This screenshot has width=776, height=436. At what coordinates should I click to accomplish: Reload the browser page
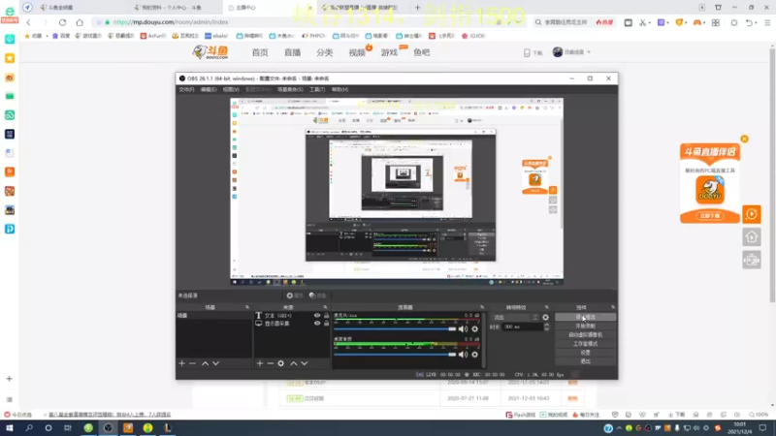pos(62,22)
